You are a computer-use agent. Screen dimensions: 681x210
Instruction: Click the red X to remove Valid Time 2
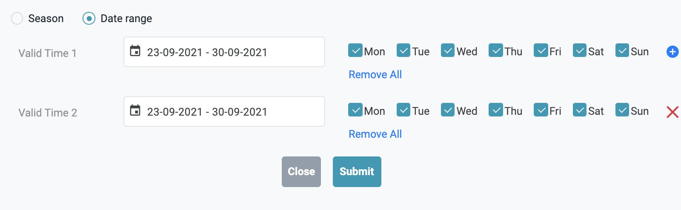point(672,112)
